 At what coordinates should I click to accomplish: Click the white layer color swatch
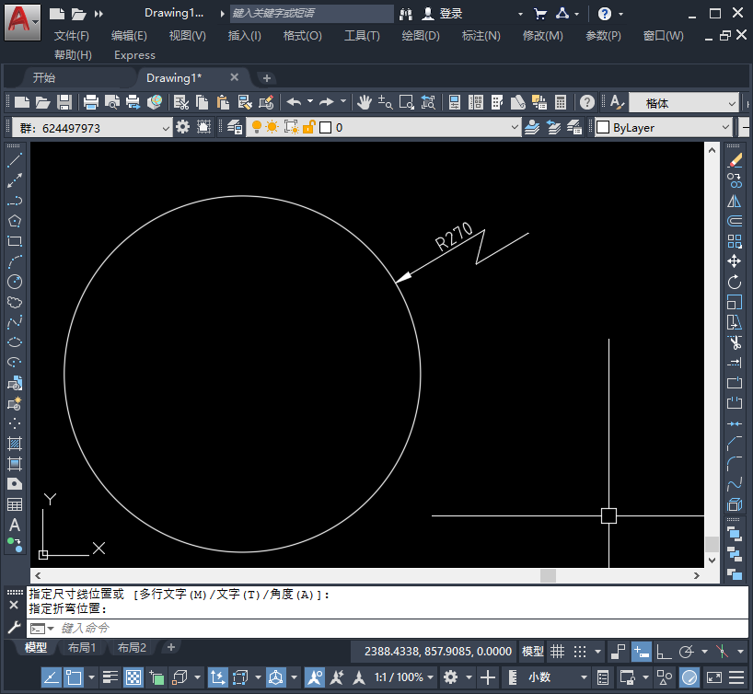pos(325,127)
